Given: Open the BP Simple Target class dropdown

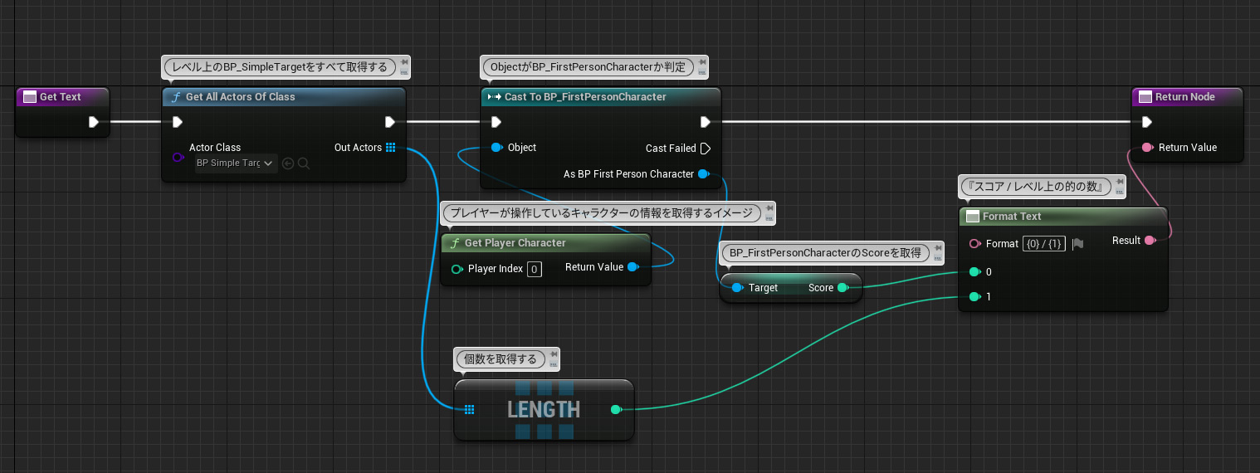Looking at the screenshot, I should pos(235,163).
